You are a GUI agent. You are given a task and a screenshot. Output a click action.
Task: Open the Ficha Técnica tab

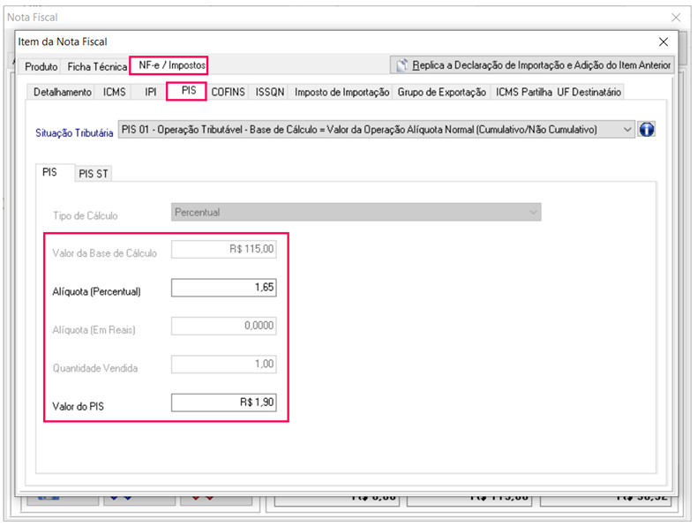click(97, 66)
